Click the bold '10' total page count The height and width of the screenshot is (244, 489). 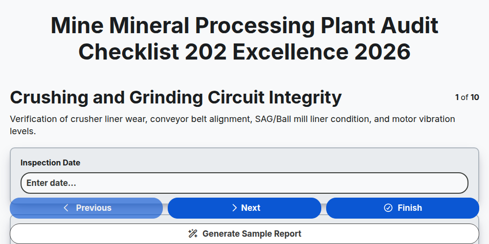(475, 98)
